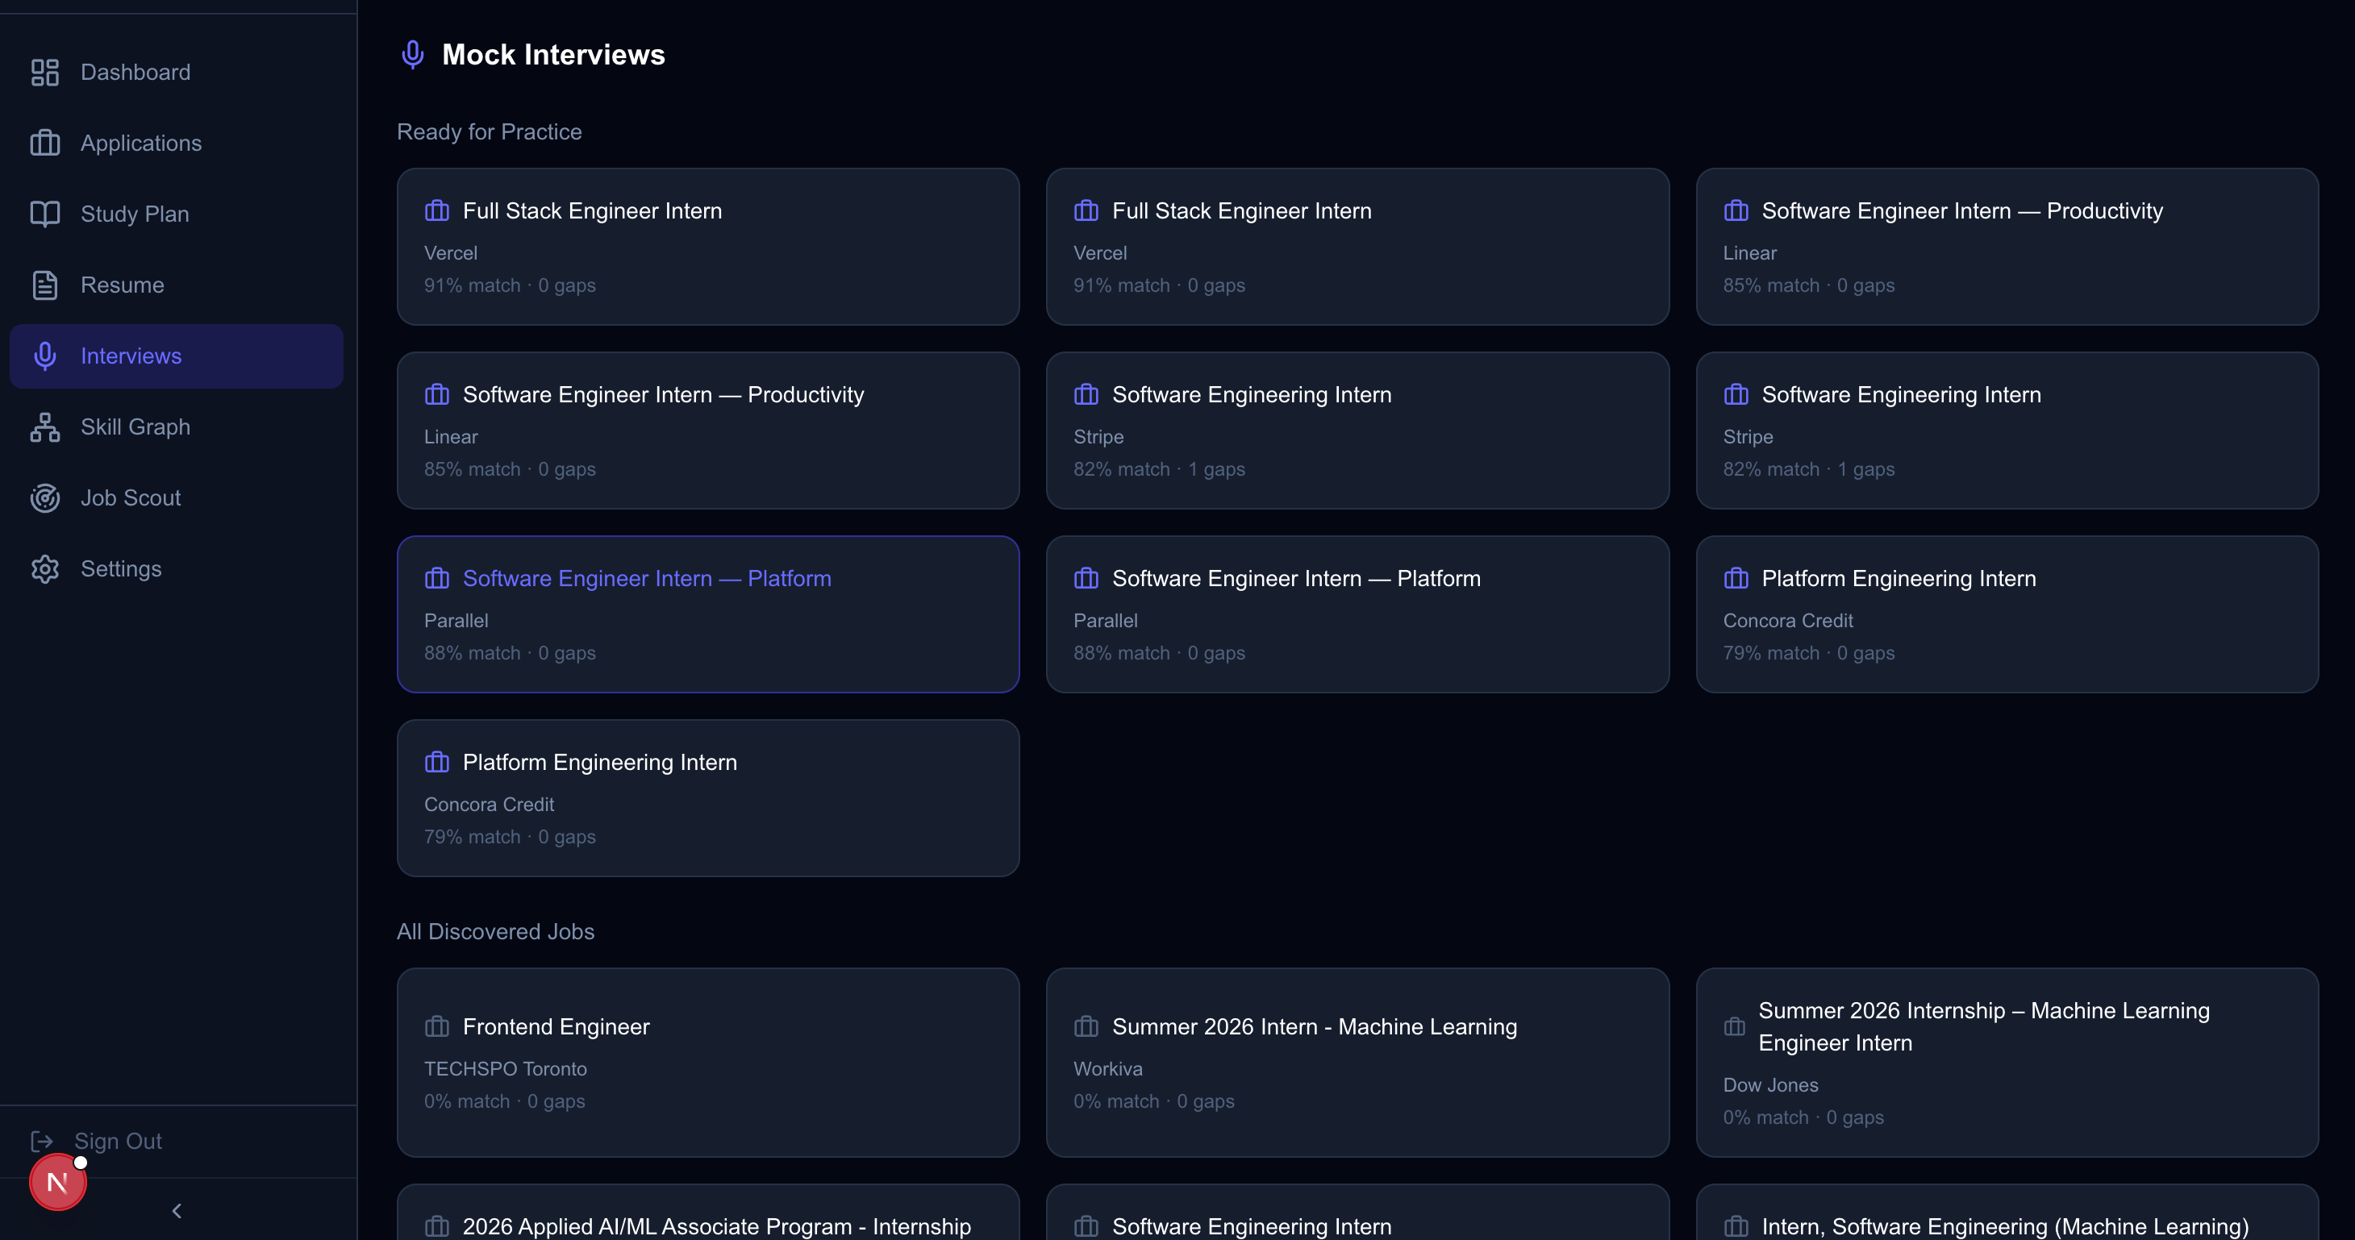This screenshot has height=1240, width=2355.
Task: Click the Dashboard grid icon
Action: [45, 73]
